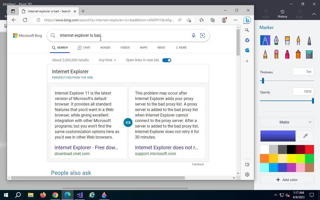Open browser Collections
Viewport: 320px width, 200px height.
click(x=212, y=20)
